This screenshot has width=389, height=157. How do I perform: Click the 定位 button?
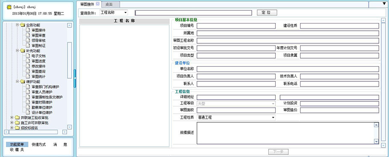pos(267,13)
